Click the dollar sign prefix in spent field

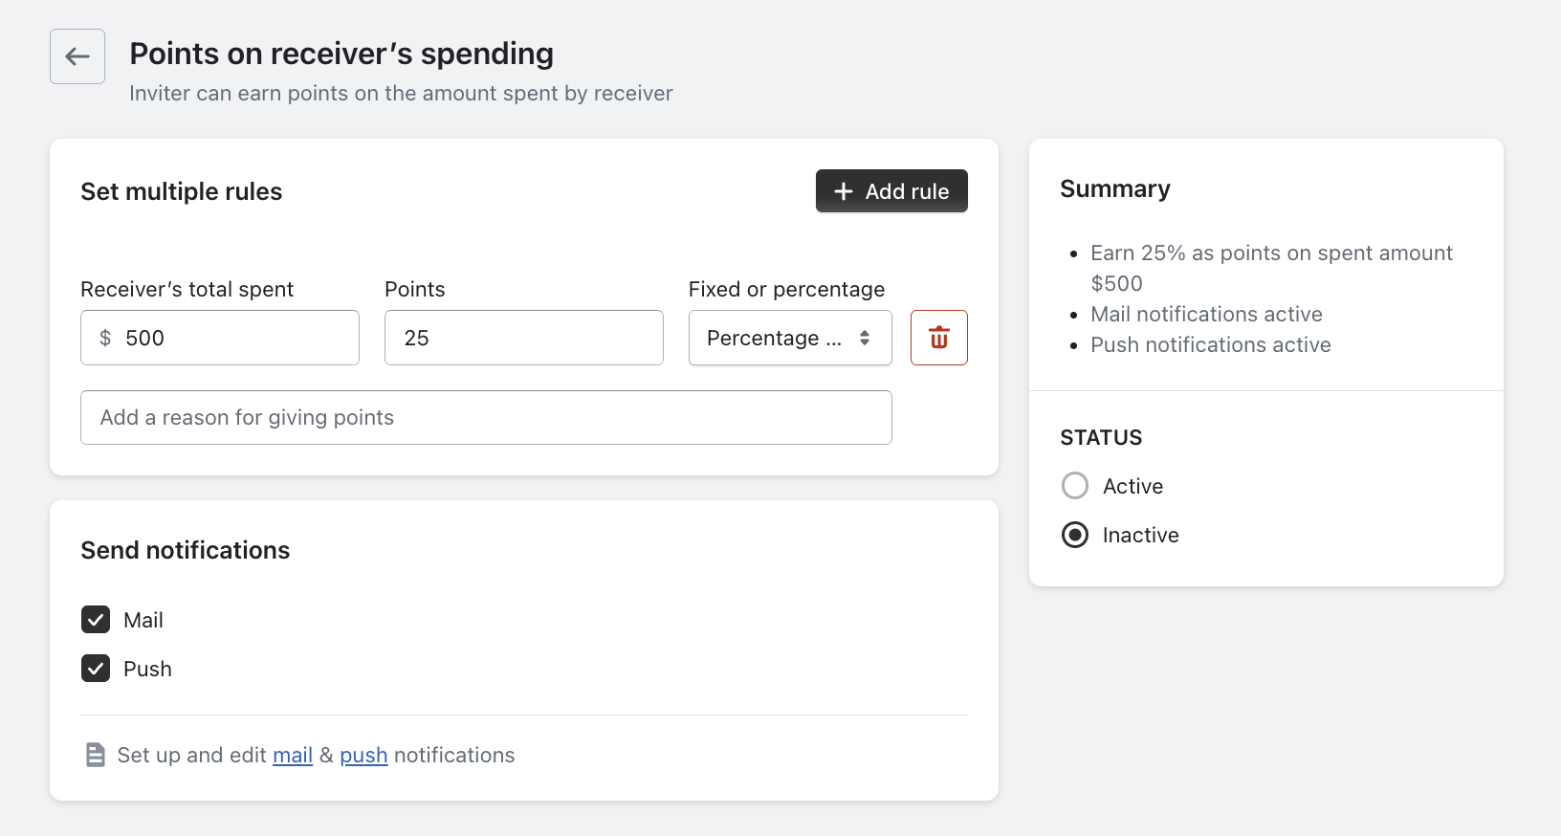point(105,338)
